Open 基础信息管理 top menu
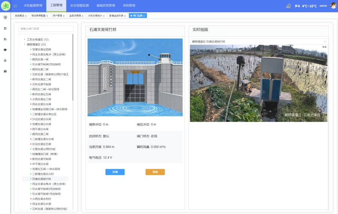Image resolution: width=338 pixels, height=214 pixels. [106, 6]
